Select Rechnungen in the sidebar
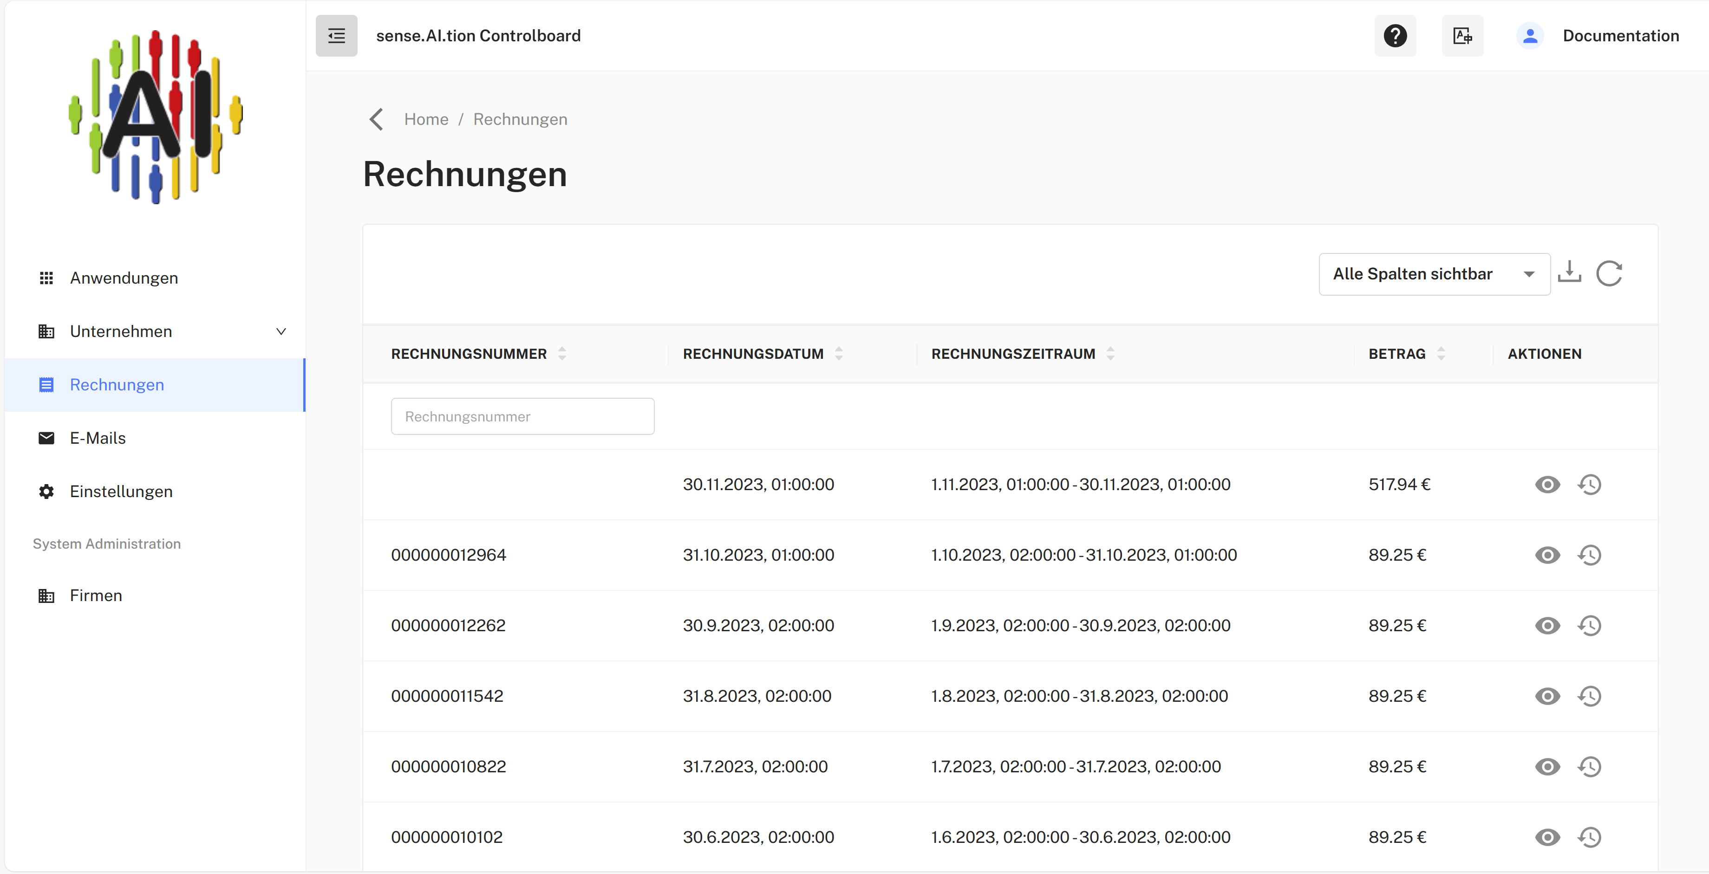 coord(155,385)
